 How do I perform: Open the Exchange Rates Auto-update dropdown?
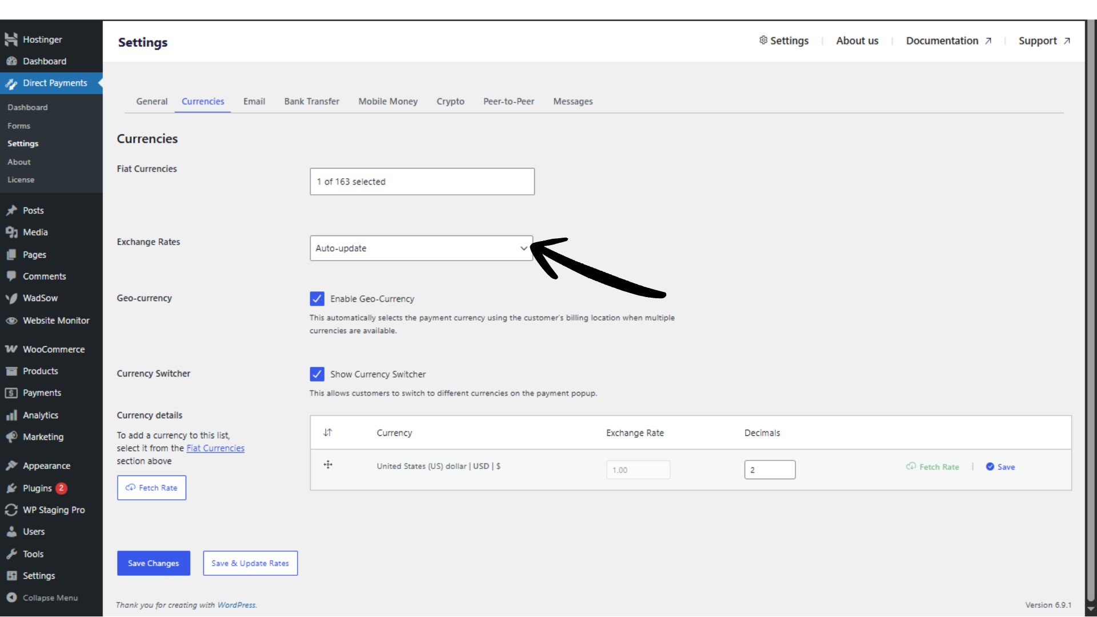pyautogui.click(x=421, y=249)
